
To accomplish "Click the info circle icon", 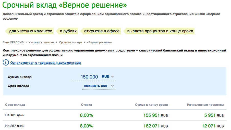I will pyautogui.click(x=6, y=62).
